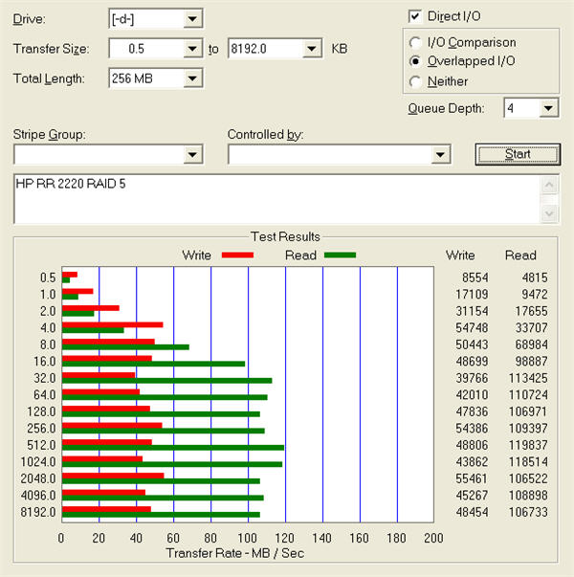Click read value 4815 for 0.5 KB
Screen dimensions: 574x577
(535, 277)
